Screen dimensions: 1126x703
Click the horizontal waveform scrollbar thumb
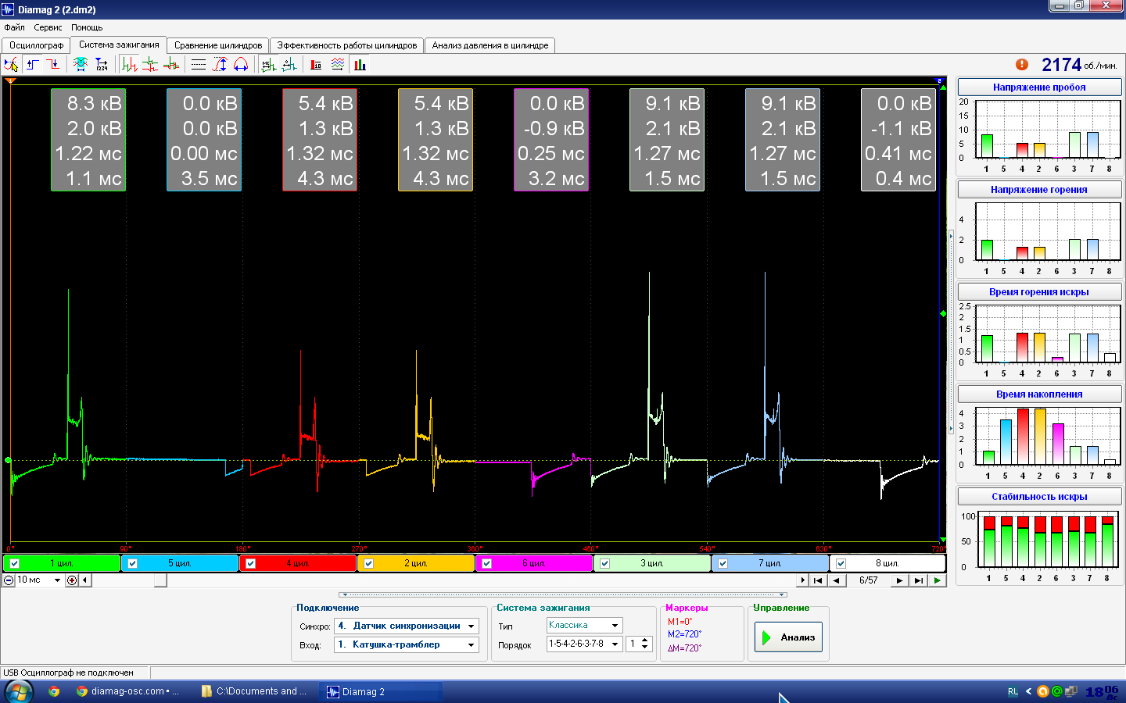(160, 580)
